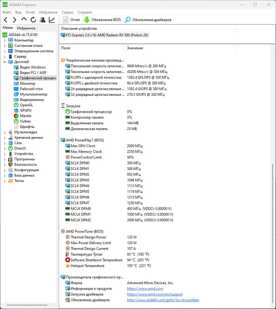Open the Справка menu
This screenshot has height=309, width=276.
[x=85, y=12]
